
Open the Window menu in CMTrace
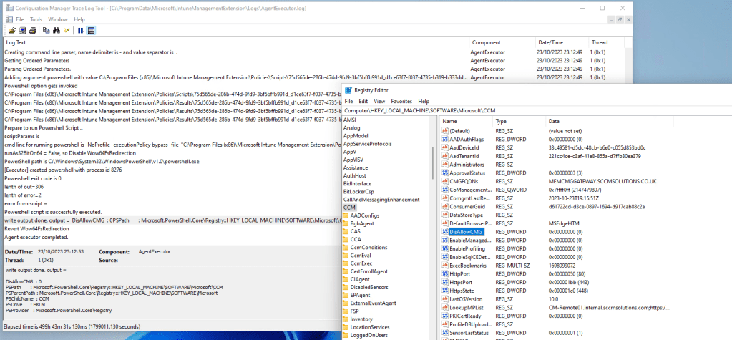pos(58,19)
